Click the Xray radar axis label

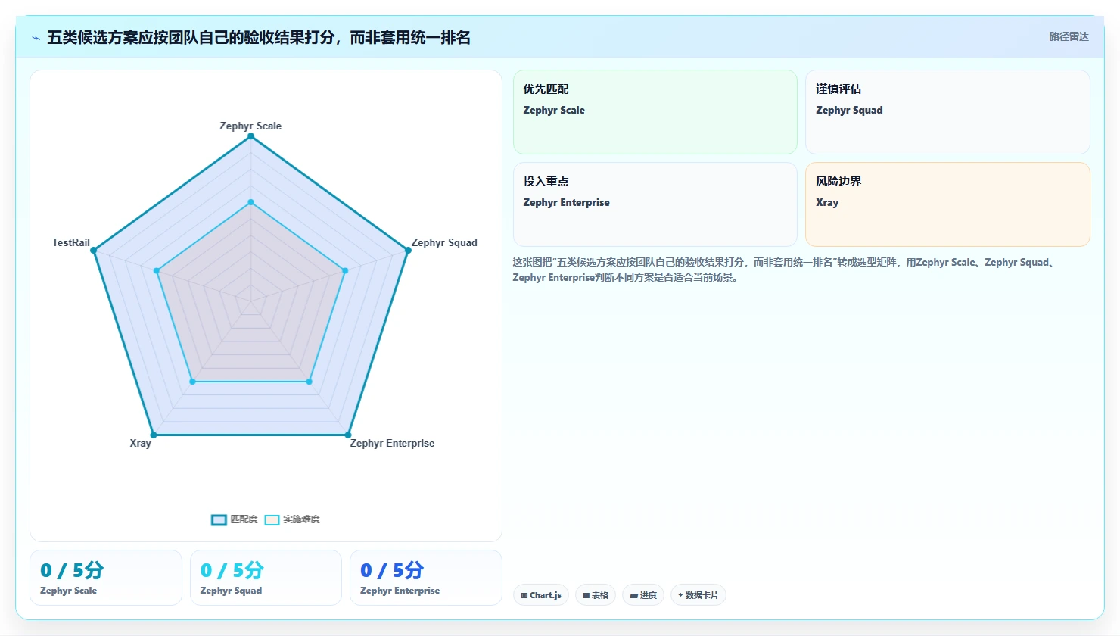[x=140, y=443]
